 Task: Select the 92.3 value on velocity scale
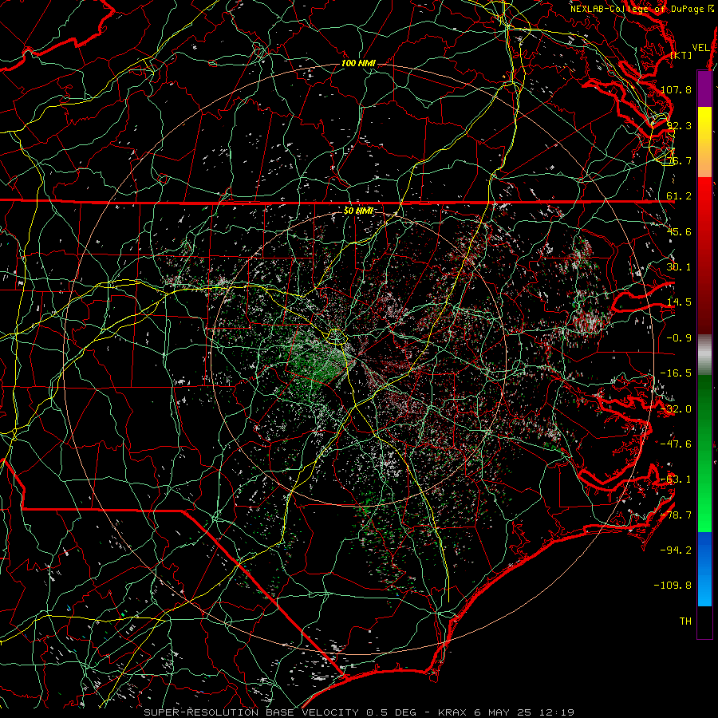(680, 125)
